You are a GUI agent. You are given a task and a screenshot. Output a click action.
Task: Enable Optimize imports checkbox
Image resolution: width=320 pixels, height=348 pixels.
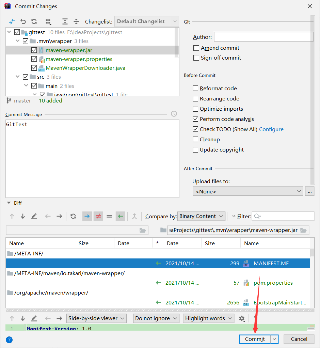195,109
